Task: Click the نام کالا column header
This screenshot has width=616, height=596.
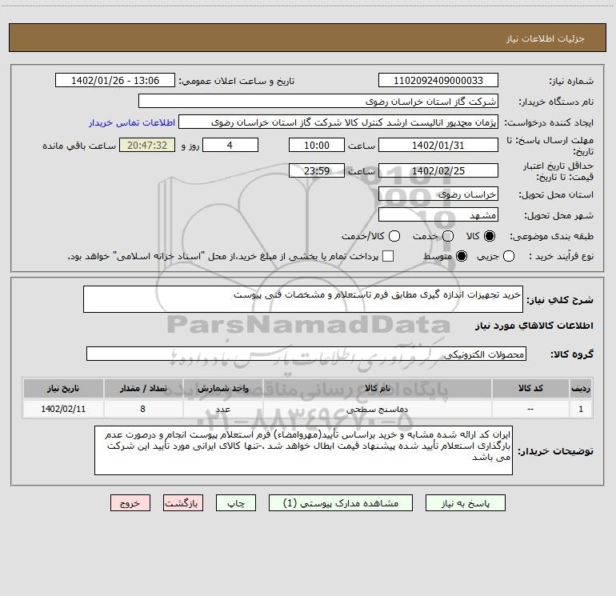Action: click(x=377, y=388)
